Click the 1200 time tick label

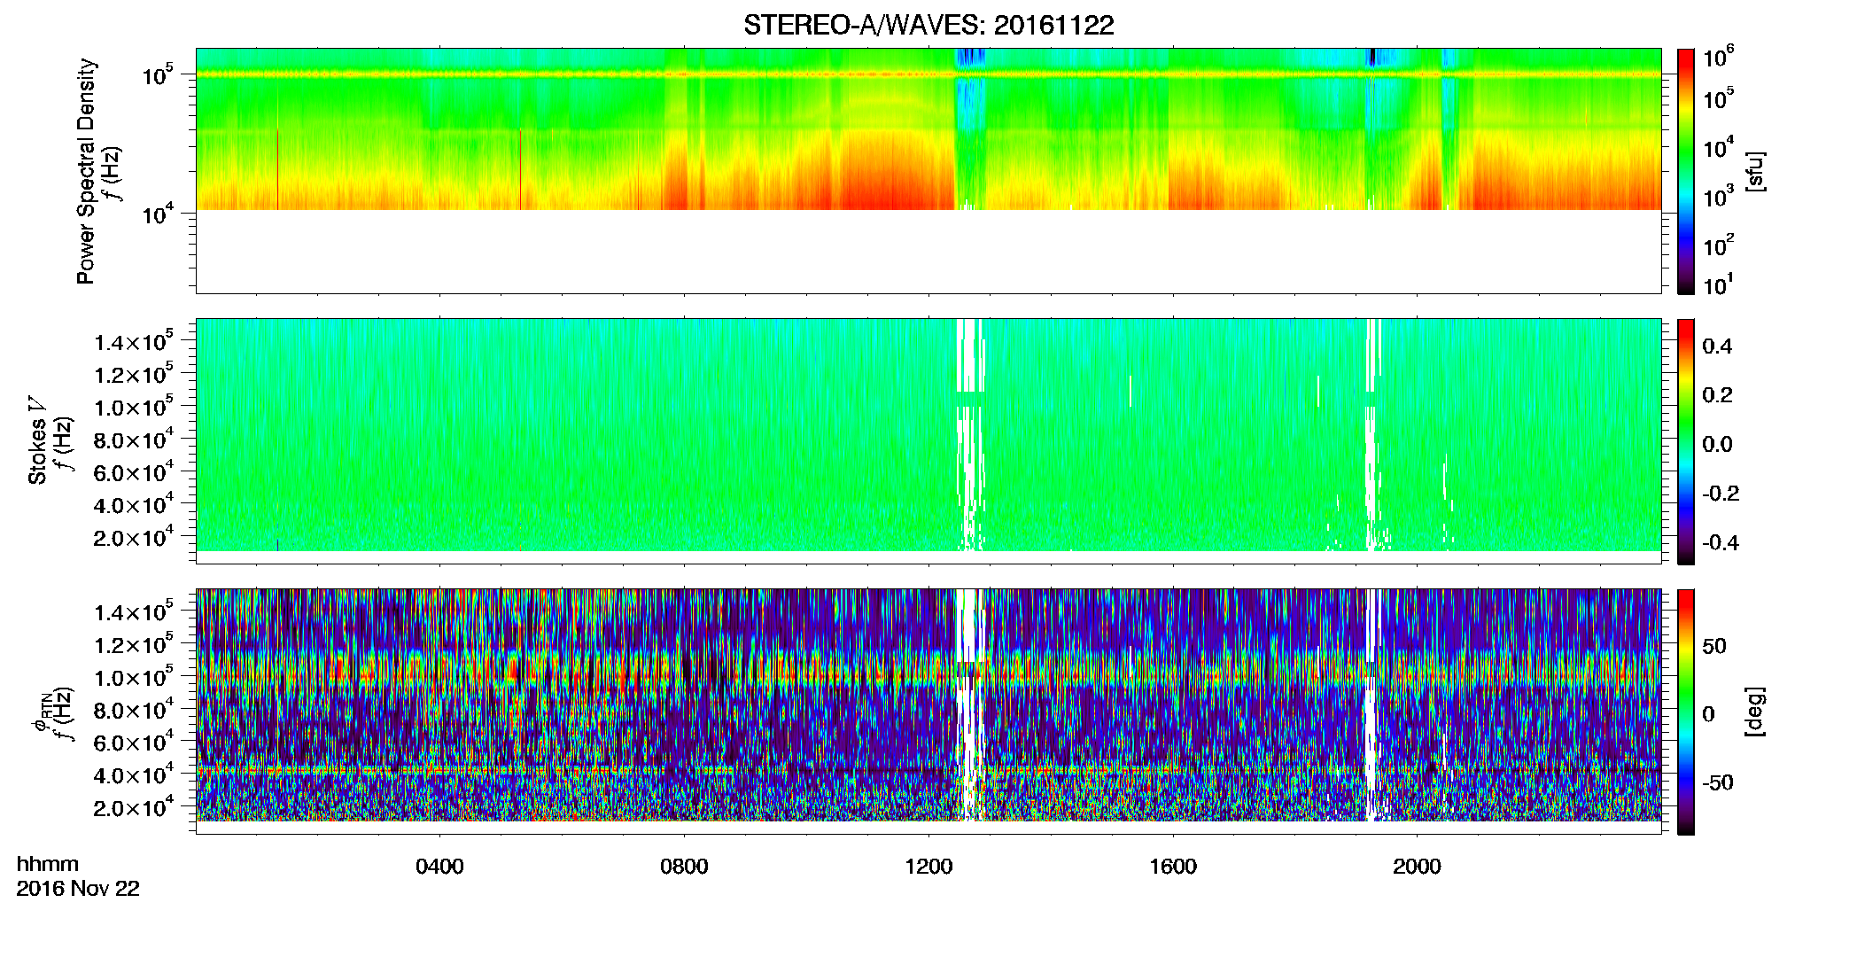928,867
